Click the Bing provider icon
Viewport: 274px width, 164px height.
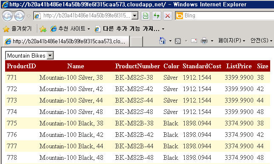(x=179, y=16)
